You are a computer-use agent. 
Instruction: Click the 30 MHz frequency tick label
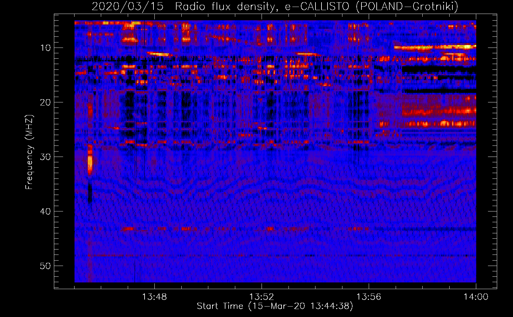[46, 157]
